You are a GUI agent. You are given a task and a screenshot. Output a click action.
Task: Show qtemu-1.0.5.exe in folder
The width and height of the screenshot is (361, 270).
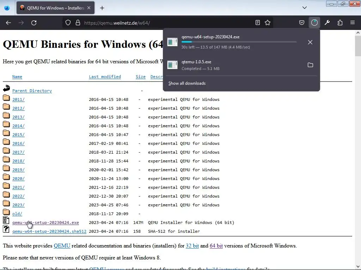310,65
